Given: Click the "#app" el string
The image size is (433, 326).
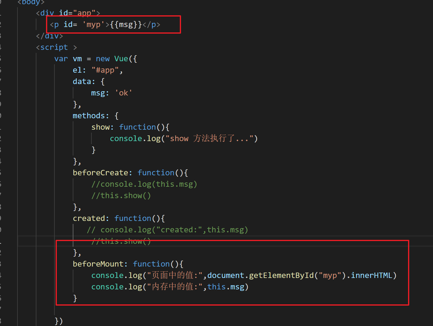Looking at the screenshot, I should [105, 70].
